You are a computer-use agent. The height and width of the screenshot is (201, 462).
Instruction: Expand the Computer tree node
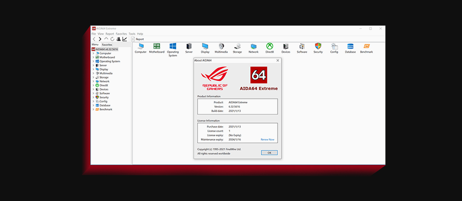(93, 53)
